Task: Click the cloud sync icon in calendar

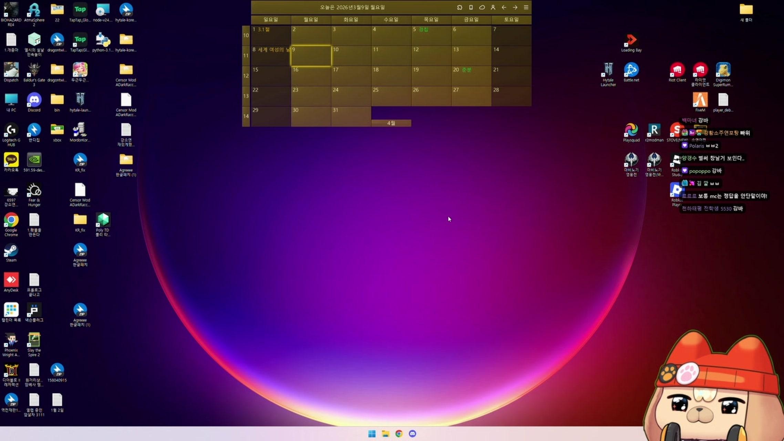Action: pyautogui.click(x=482, y=7)
